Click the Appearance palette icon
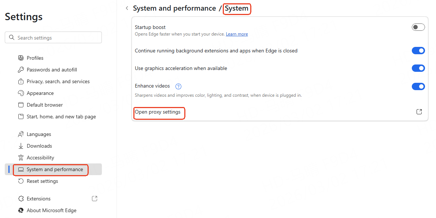Screen dimensions: 436x218 21,93
